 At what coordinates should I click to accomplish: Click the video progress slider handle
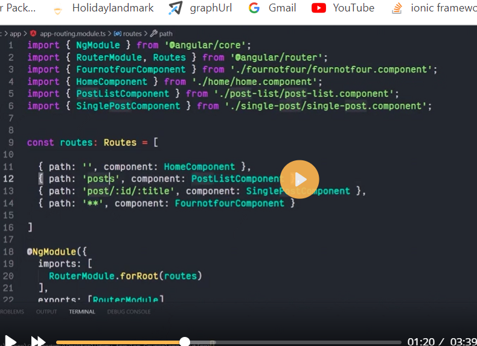[x=185, y=342]
